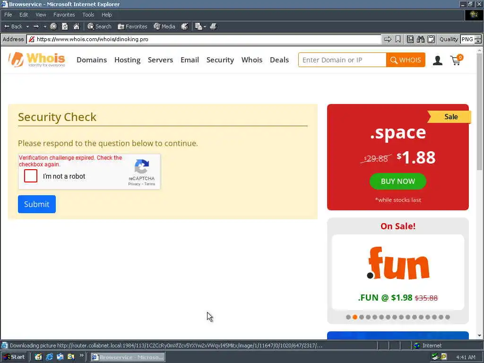Viewport: 484px width, 363px height.
Task: Open the Help menu
Action: click(x=106, y=15)
